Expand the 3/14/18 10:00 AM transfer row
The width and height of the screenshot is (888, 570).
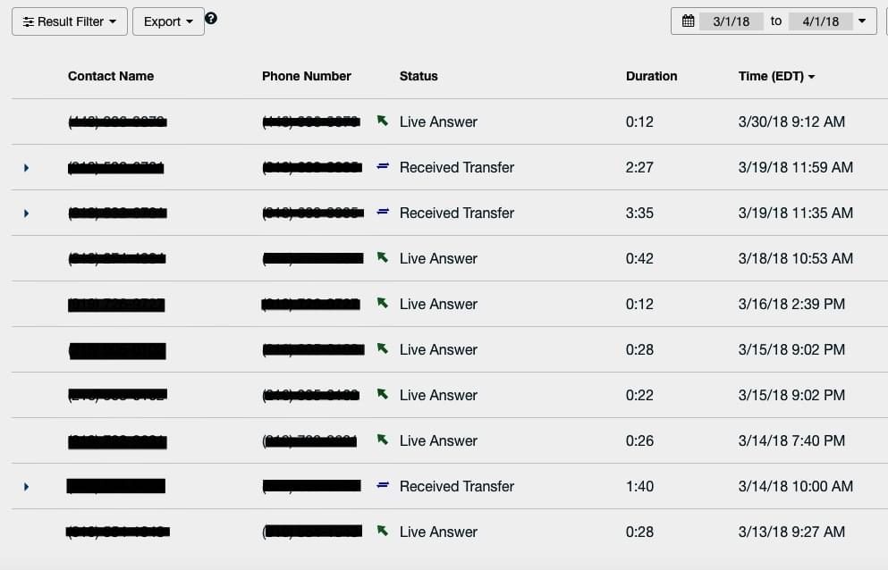[x=26, y=487]
